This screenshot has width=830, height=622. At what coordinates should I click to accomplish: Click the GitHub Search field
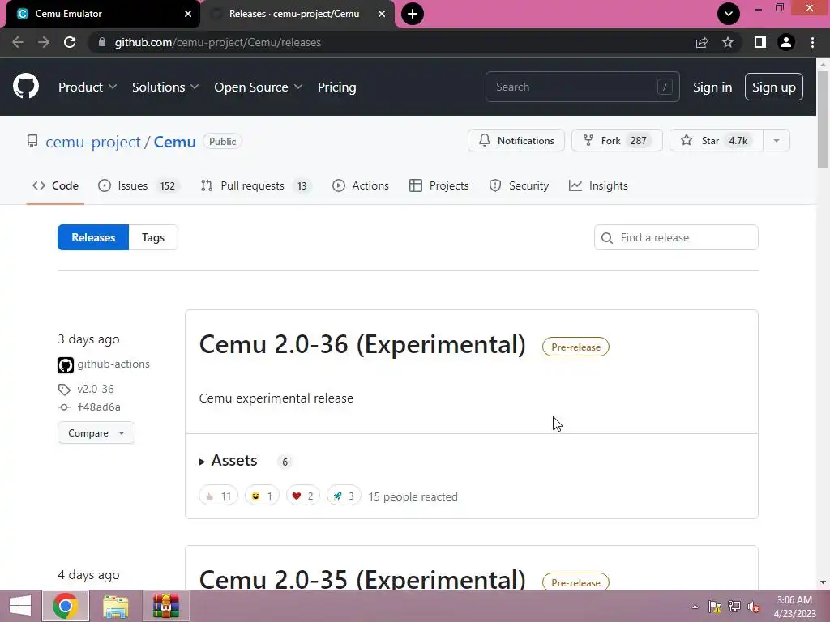582,87
